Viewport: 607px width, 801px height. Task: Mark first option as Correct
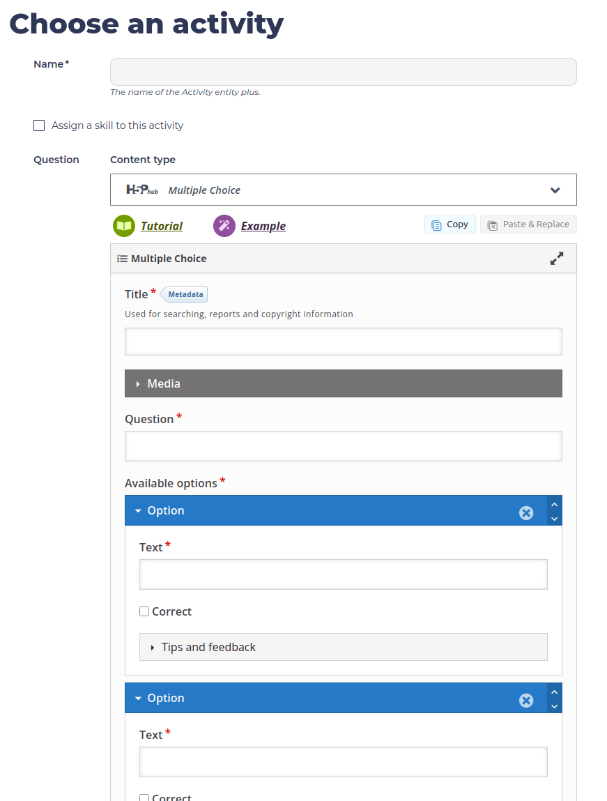point(144,611)
